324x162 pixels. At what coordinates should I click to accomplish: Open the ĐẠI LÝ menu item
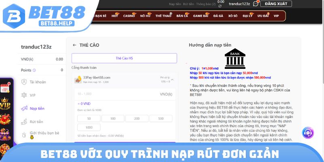coord(247,16)
